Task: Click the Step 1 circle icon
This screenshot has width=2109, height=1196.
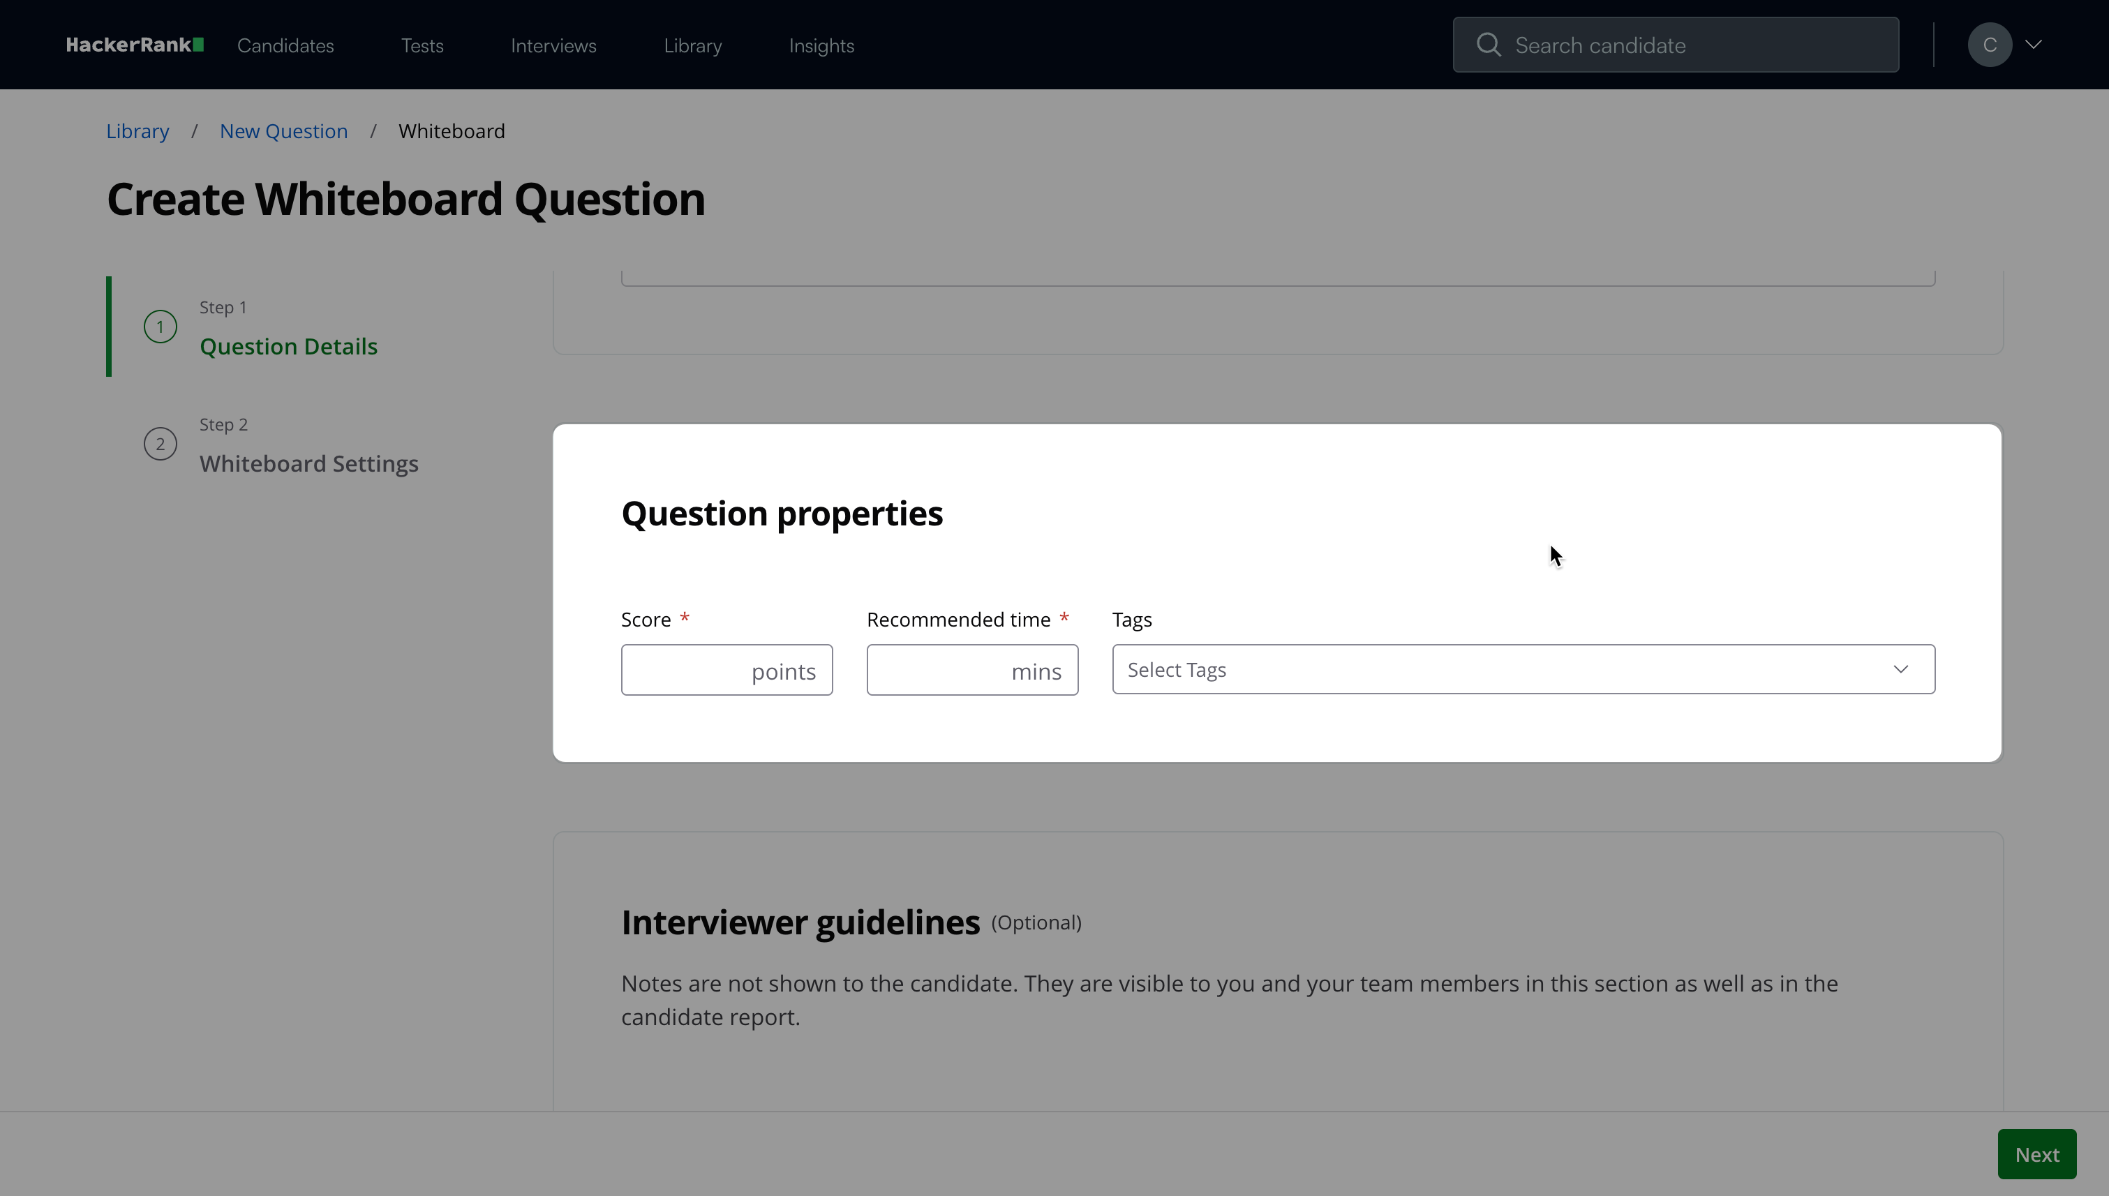Action: 161,327
